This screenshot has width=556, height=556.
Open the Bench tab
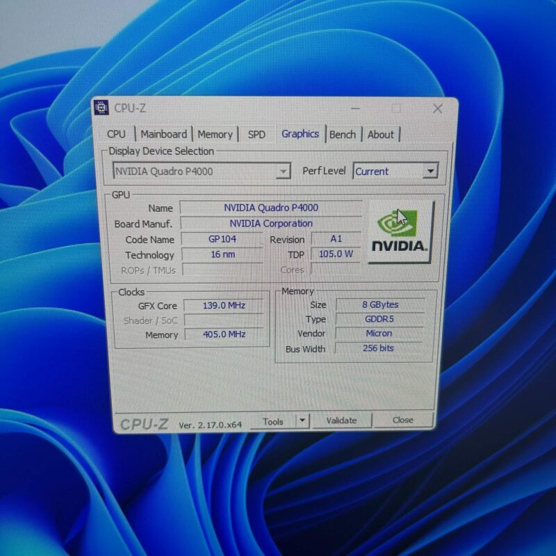coord(343,135)
